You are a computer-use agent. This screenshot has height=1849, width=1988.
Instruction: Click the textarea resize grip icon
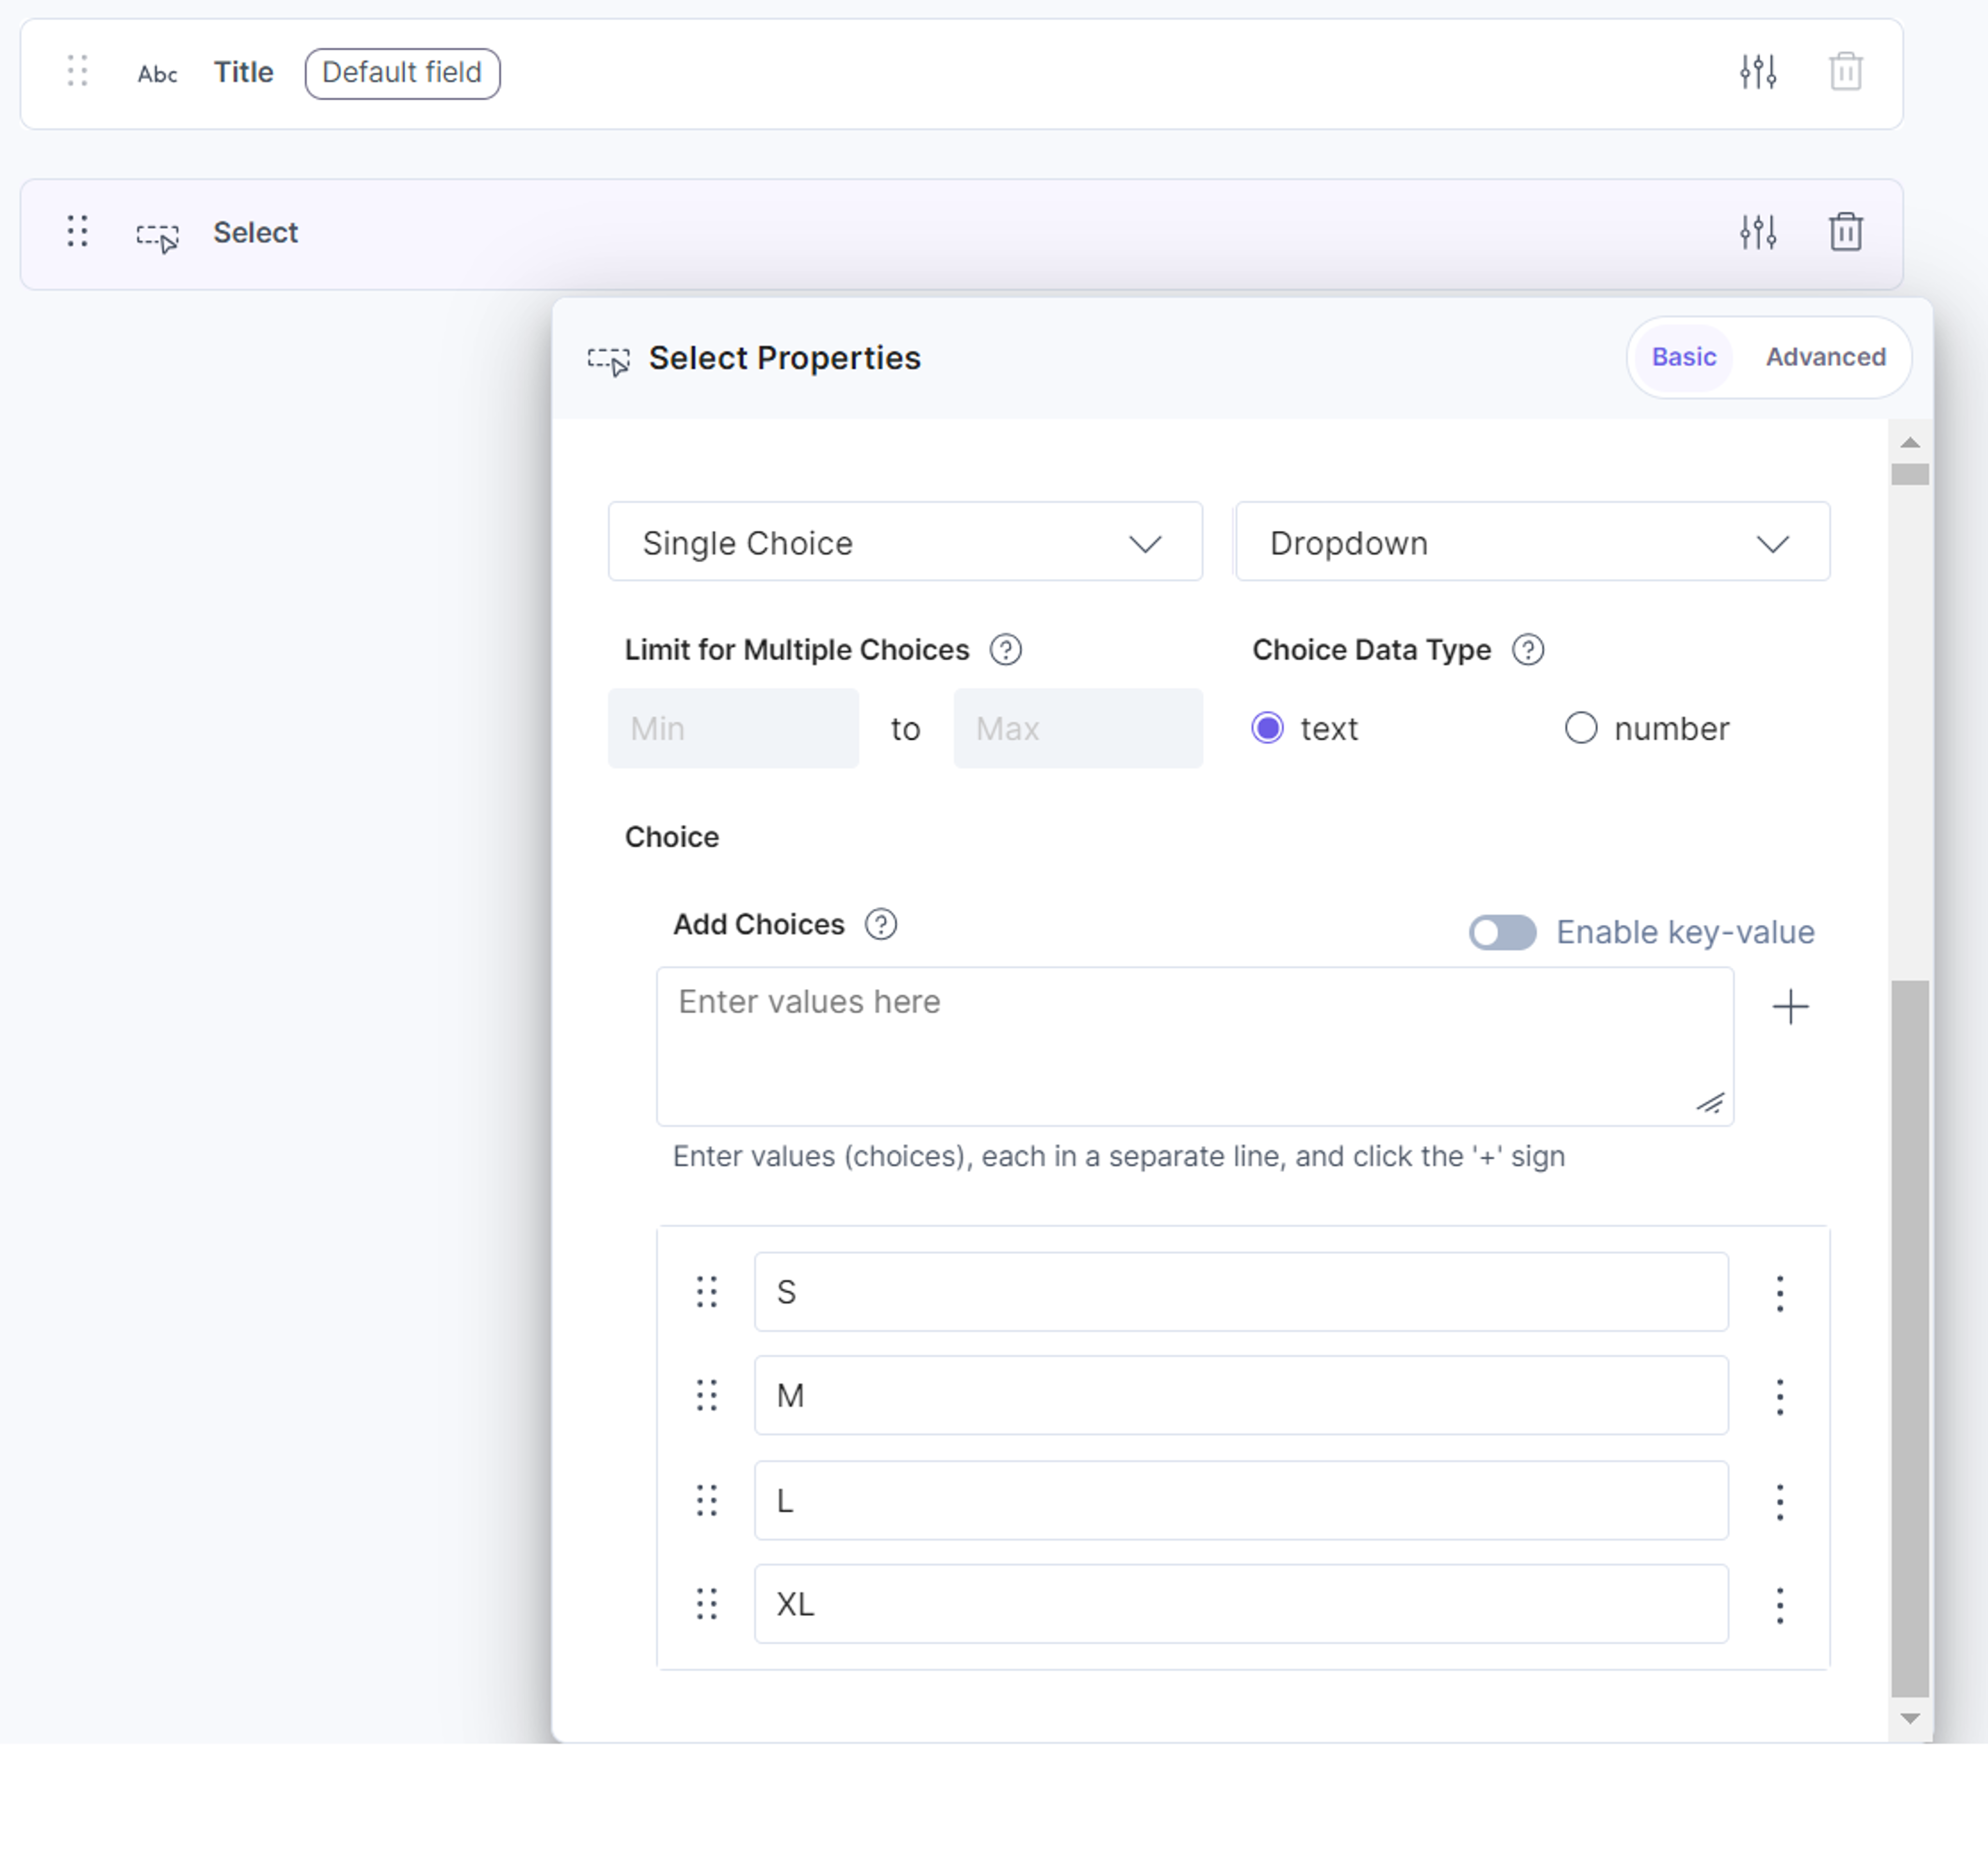click(1710, 1103)
